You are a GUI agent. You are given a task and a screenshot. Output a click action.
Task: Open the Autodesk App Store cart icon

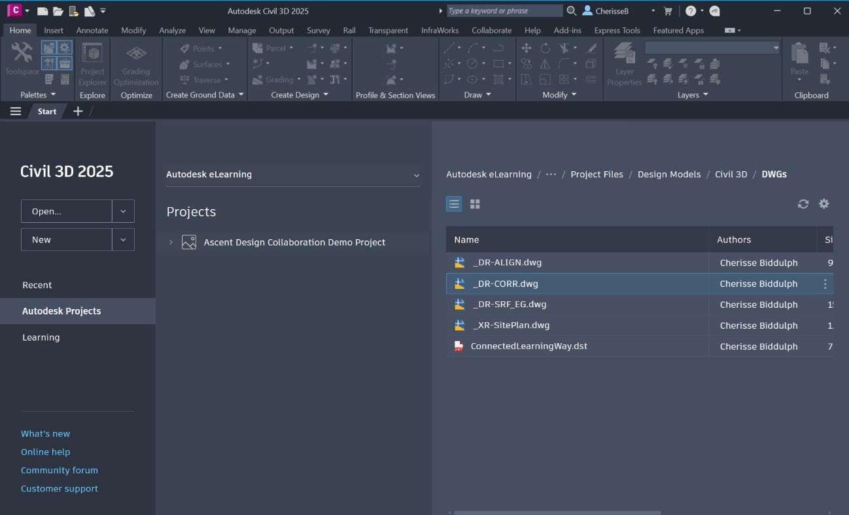pyautogui.click(x=668, y=11)
